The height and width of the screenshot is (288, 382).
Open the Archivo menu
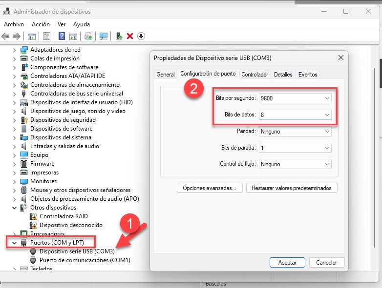click(x=14, y=24)
